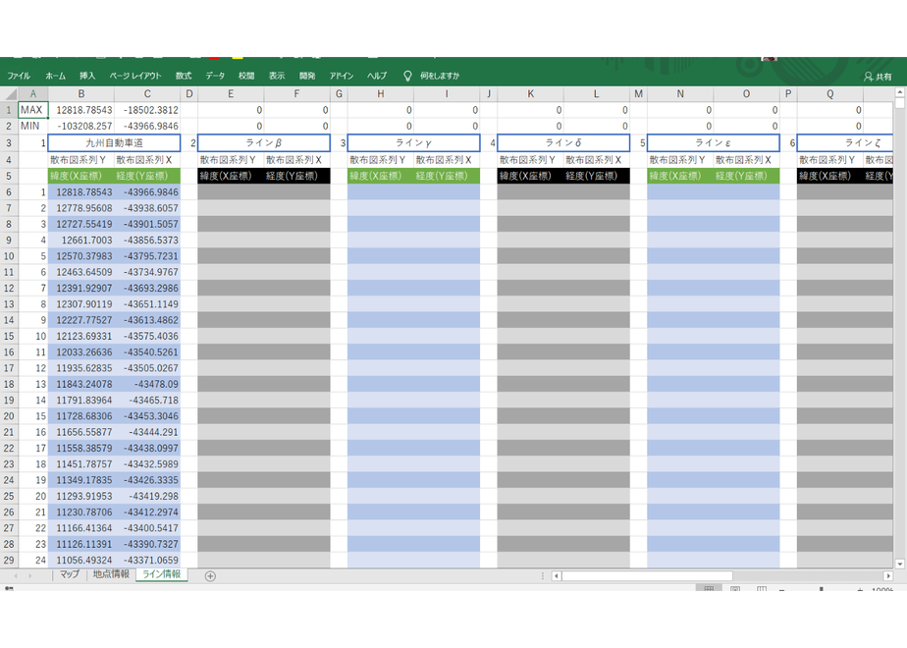This screenshot has height=648, width=907.
Task: Select the ラインδ title cell
Action: [563, 143]
